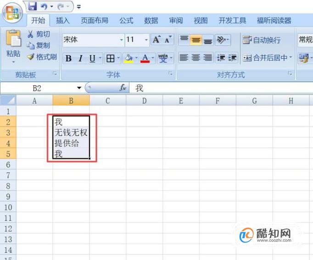
Task: Open the 插入 ribbon tab
Action: (63, 21)
